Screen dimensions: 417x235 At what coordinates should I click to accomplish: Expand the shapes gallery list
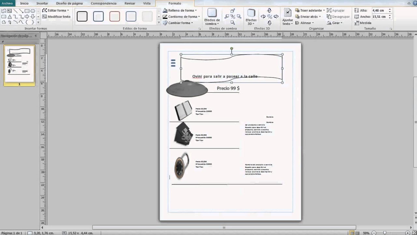38,23
